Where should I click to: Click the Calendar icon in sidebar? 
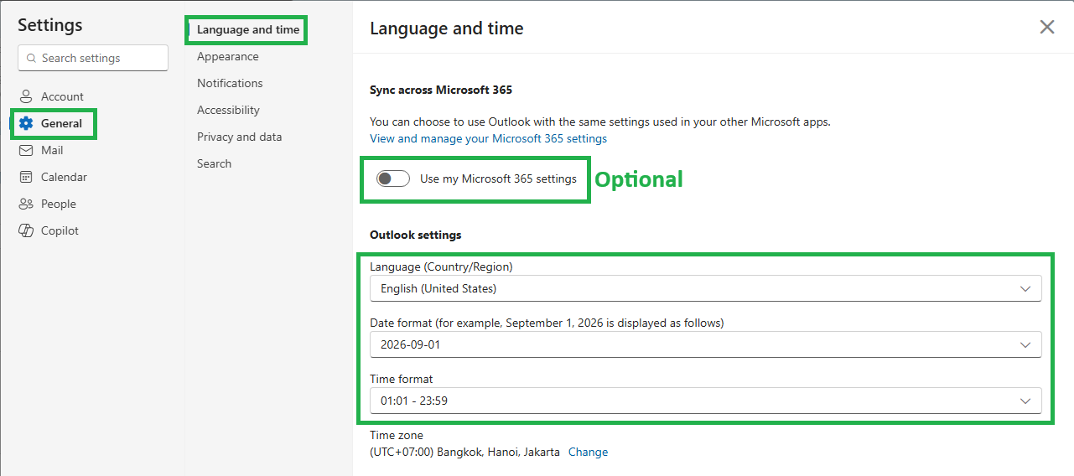pos(26,177)
